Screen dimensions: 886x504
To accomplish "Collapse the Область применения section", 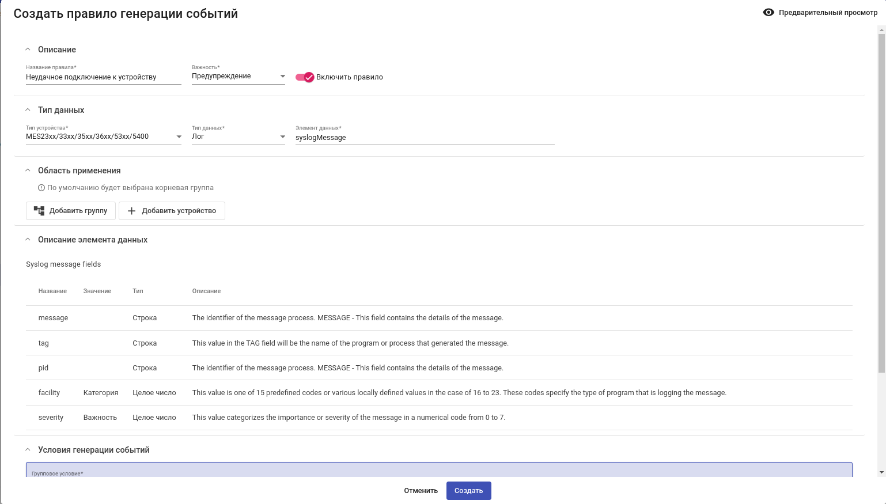I will point(28,170).
